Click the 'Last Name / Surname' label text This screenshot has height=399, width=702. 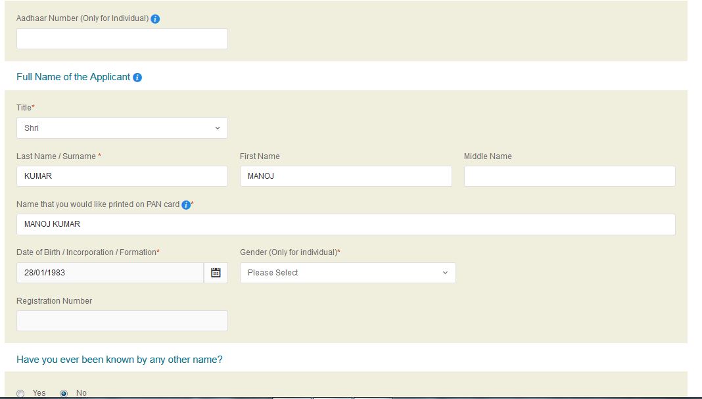point(56,156)
